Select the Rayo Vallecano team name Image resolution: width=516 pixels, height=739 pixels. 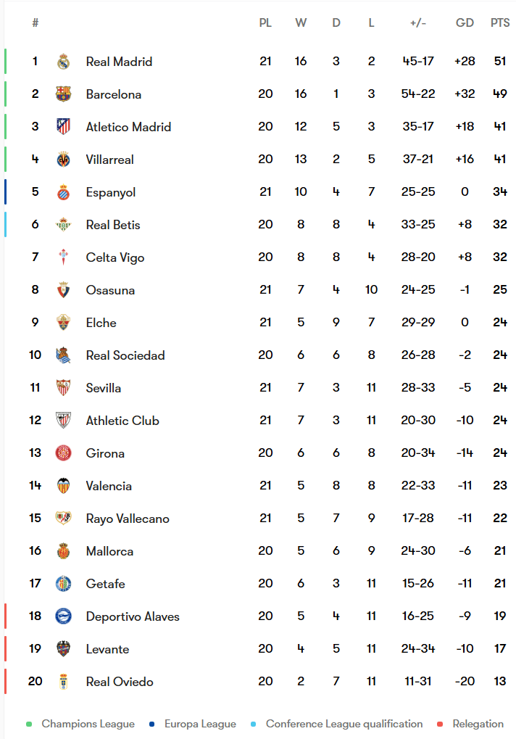[128, 519]
